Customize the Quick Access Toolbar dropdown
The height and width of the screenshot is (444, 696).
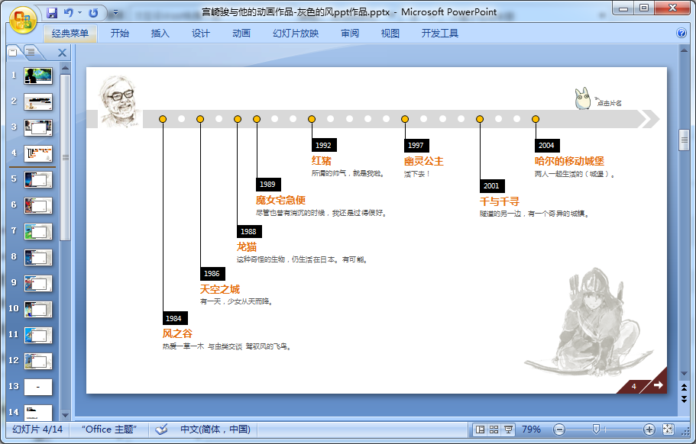pos(116,13)
